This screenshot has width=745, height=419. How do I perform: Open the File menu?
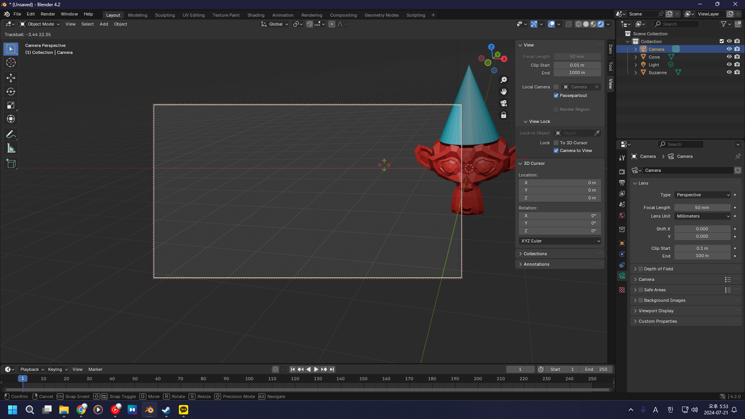(x=17, y=14)
